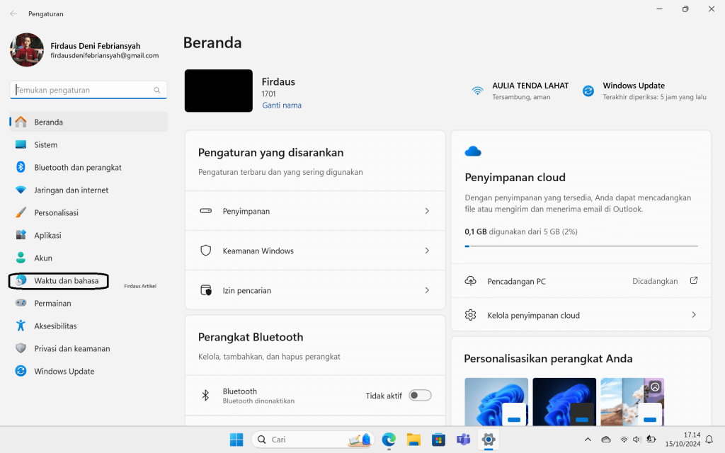Click the cloud storage usage progress bar
This screenshot has width=725, height=453.
click(581, 246)
